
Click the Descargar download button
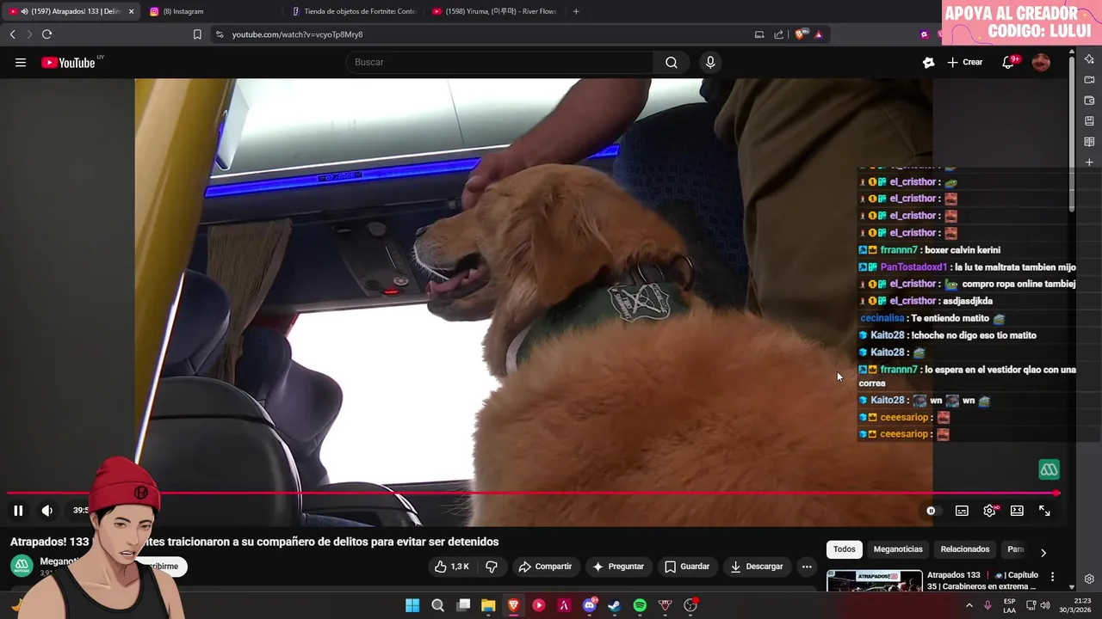[x=757, y=567]
